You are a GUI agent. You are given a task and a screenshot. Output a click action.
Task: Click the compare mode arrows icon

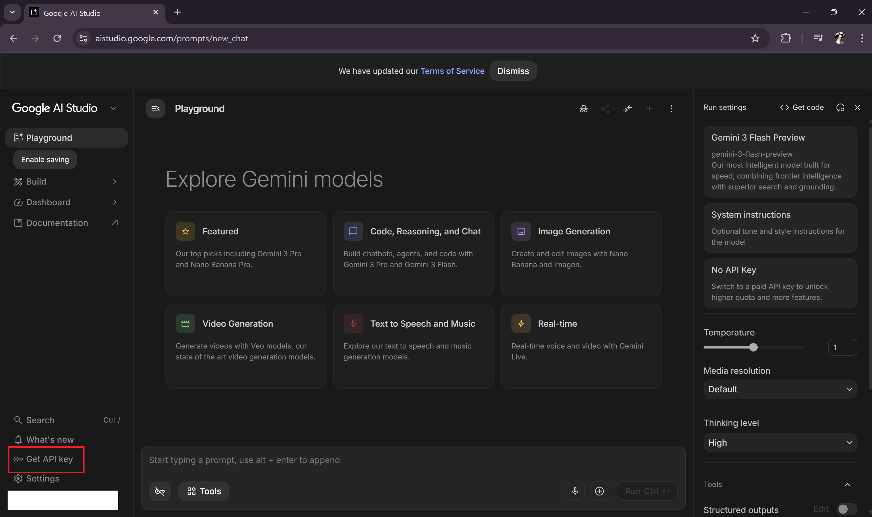(x=627, y=109)
